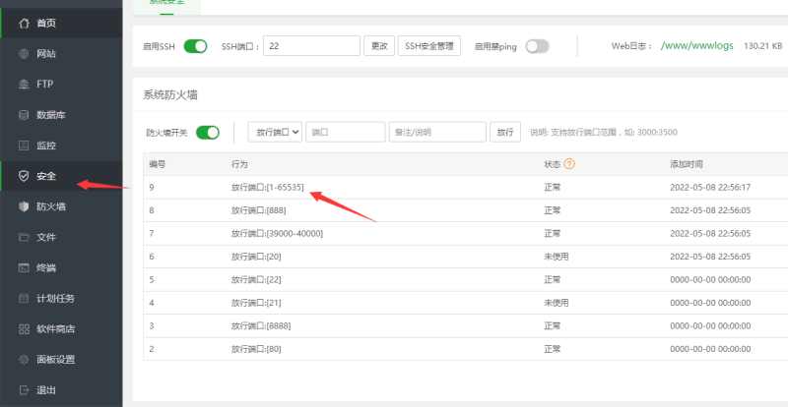788x407 pixels.
Task: Click the 放行端口:[888] cell
Action: [x=258, y=210]
